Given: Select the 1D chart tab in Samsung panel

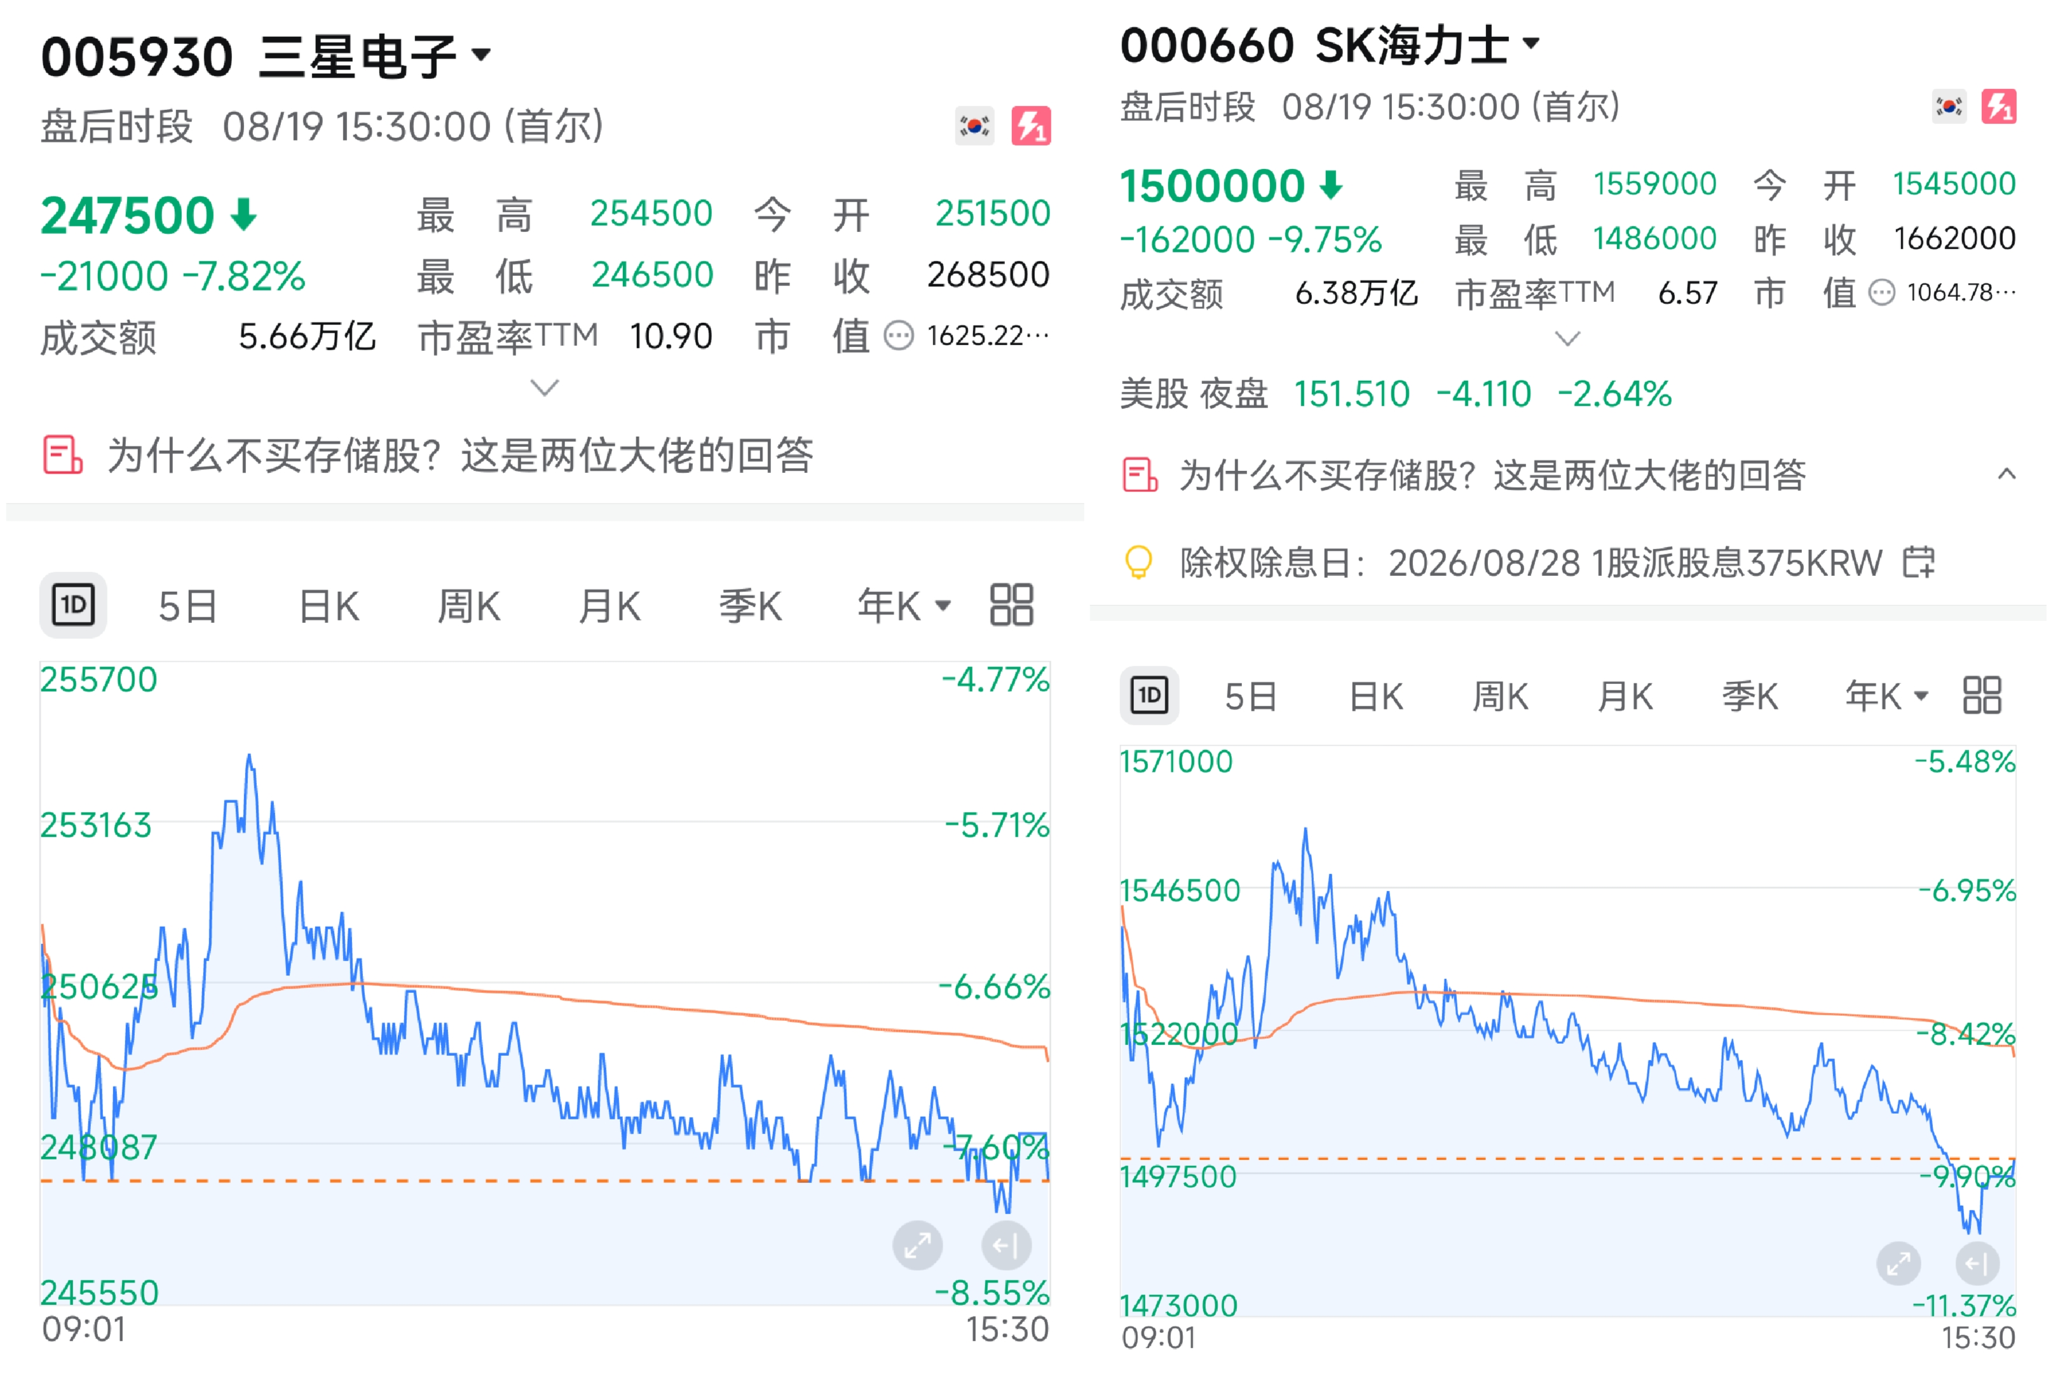Looking at the screenshot, I should [x=72, y=605].
